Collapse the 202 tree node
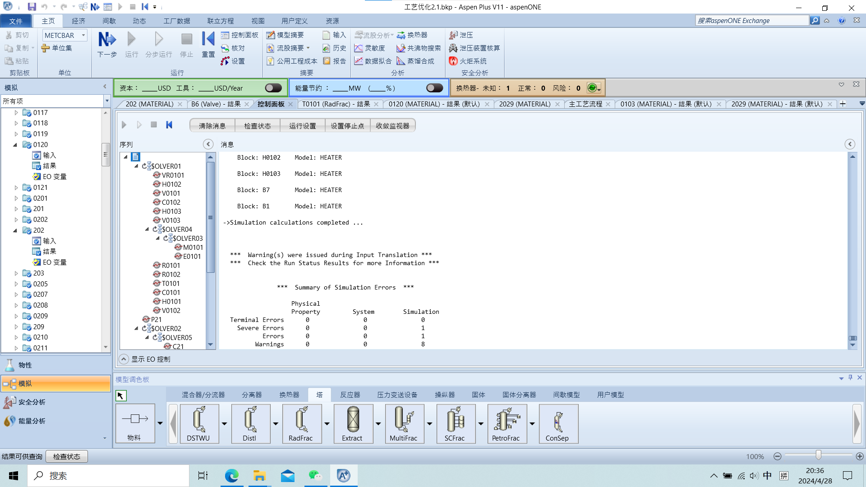This screenshot has width=866, height=487. point(15,230)
